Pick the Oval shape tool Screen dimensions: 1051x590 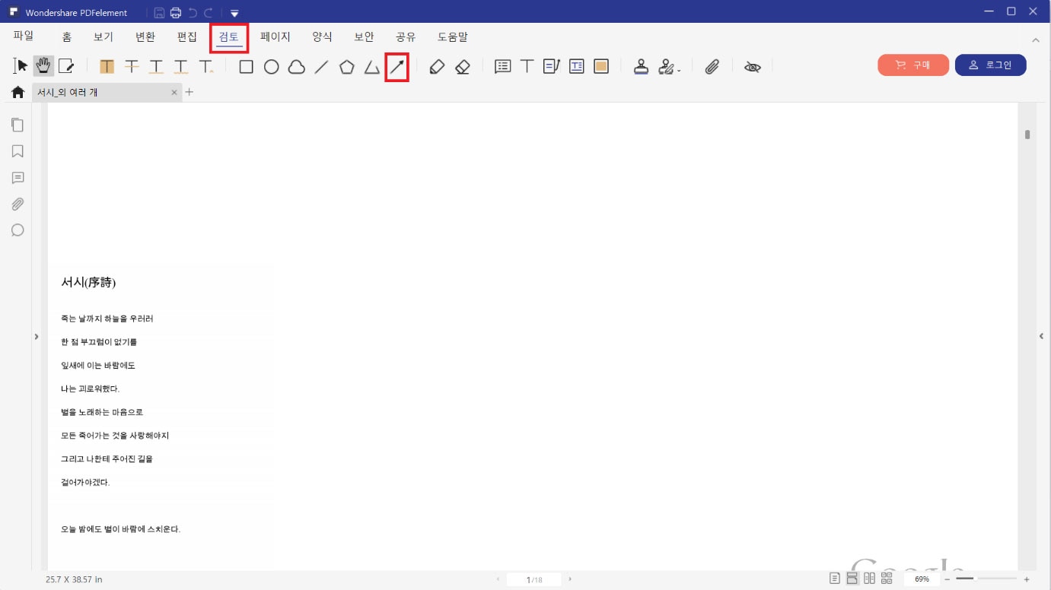coord(271,67)
